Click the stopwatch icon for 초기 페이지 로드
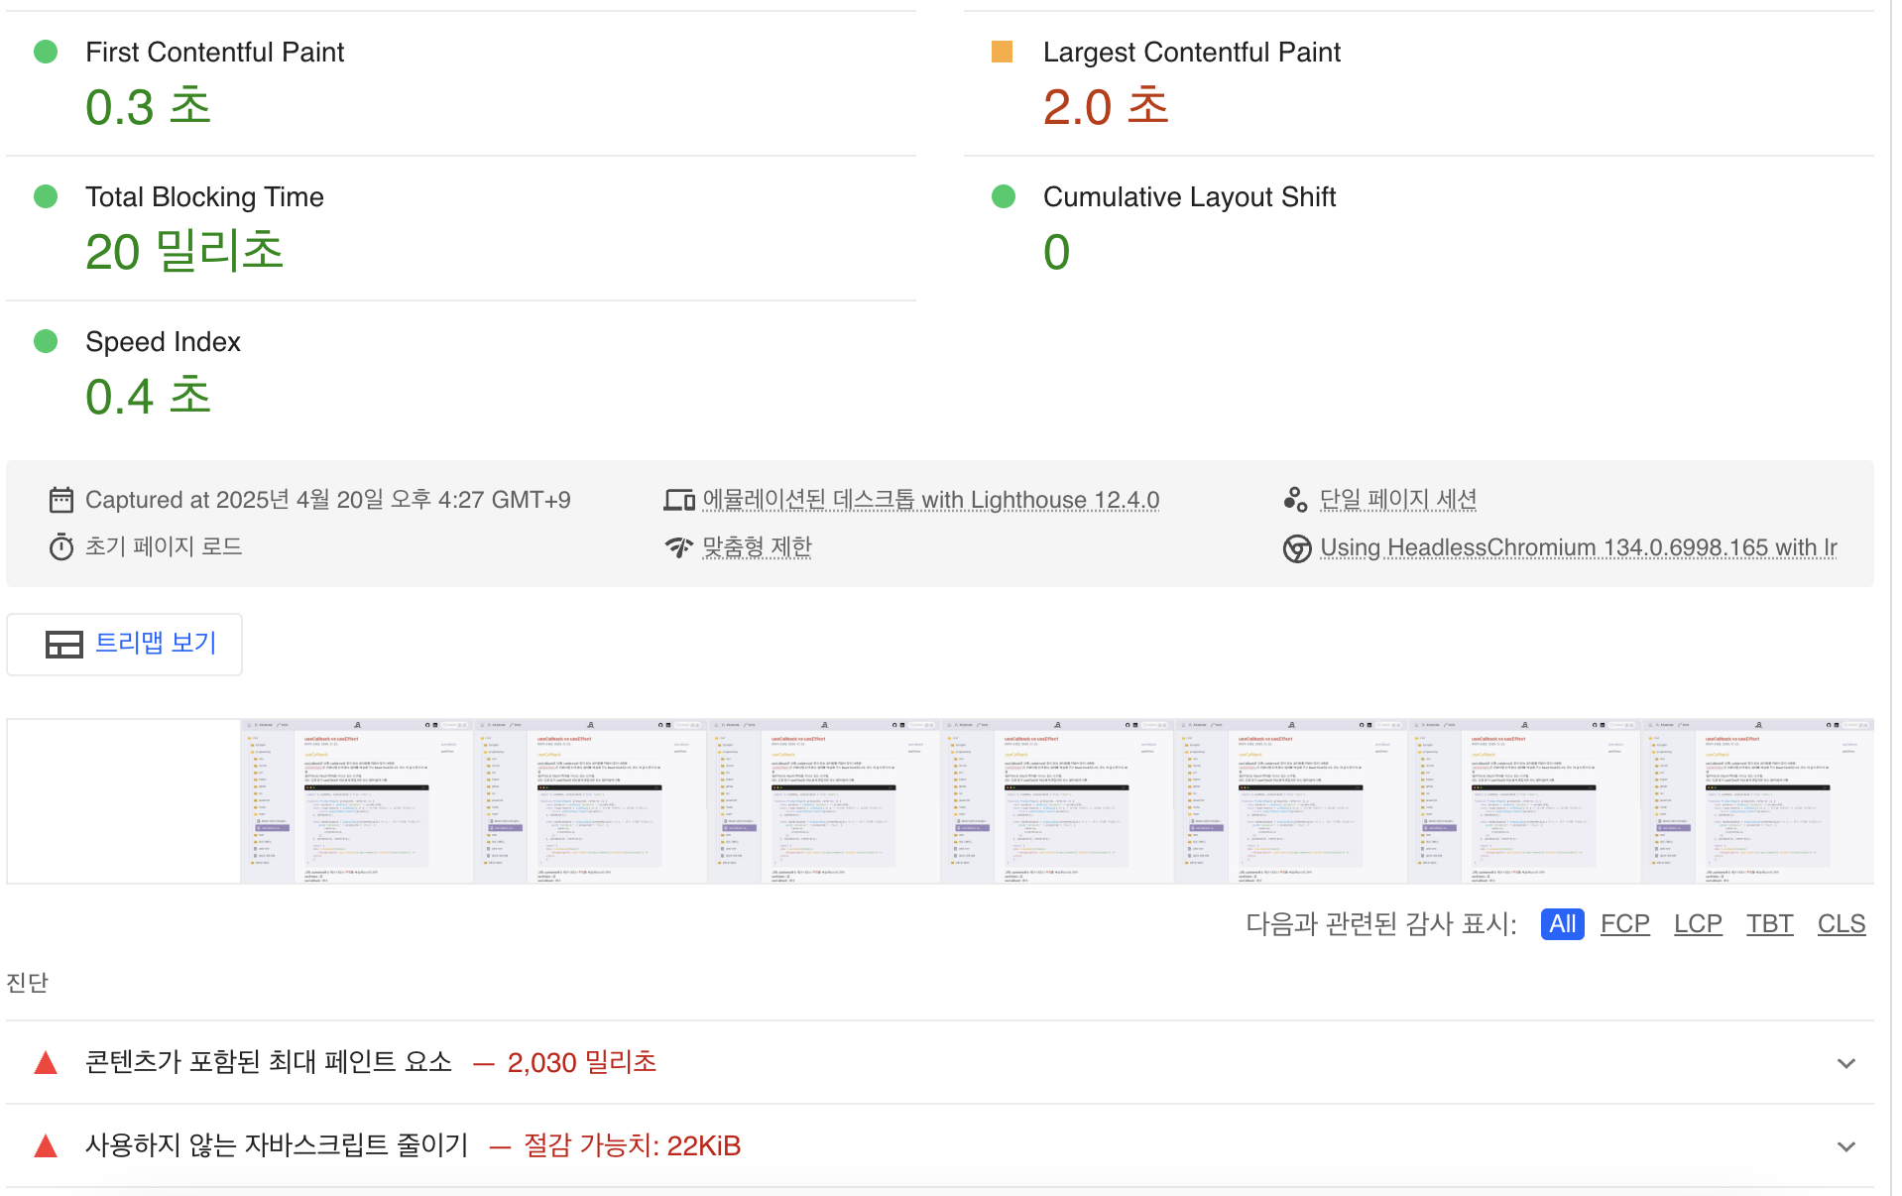The image size is (1902, 1196). coord(61,547)
